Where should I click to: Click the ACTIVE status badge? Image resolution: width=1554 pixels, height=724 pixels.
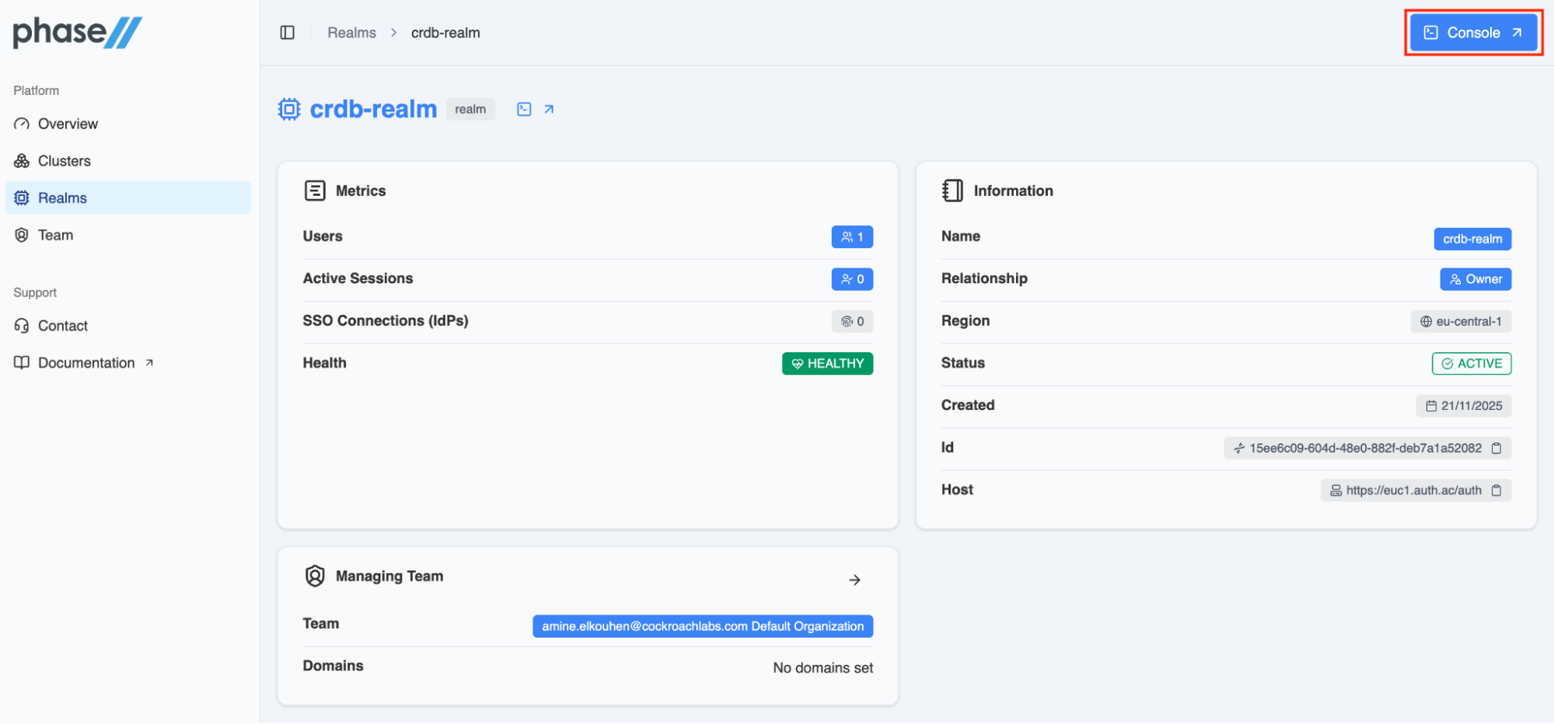pyautogui.click(x=1471, y=363)
